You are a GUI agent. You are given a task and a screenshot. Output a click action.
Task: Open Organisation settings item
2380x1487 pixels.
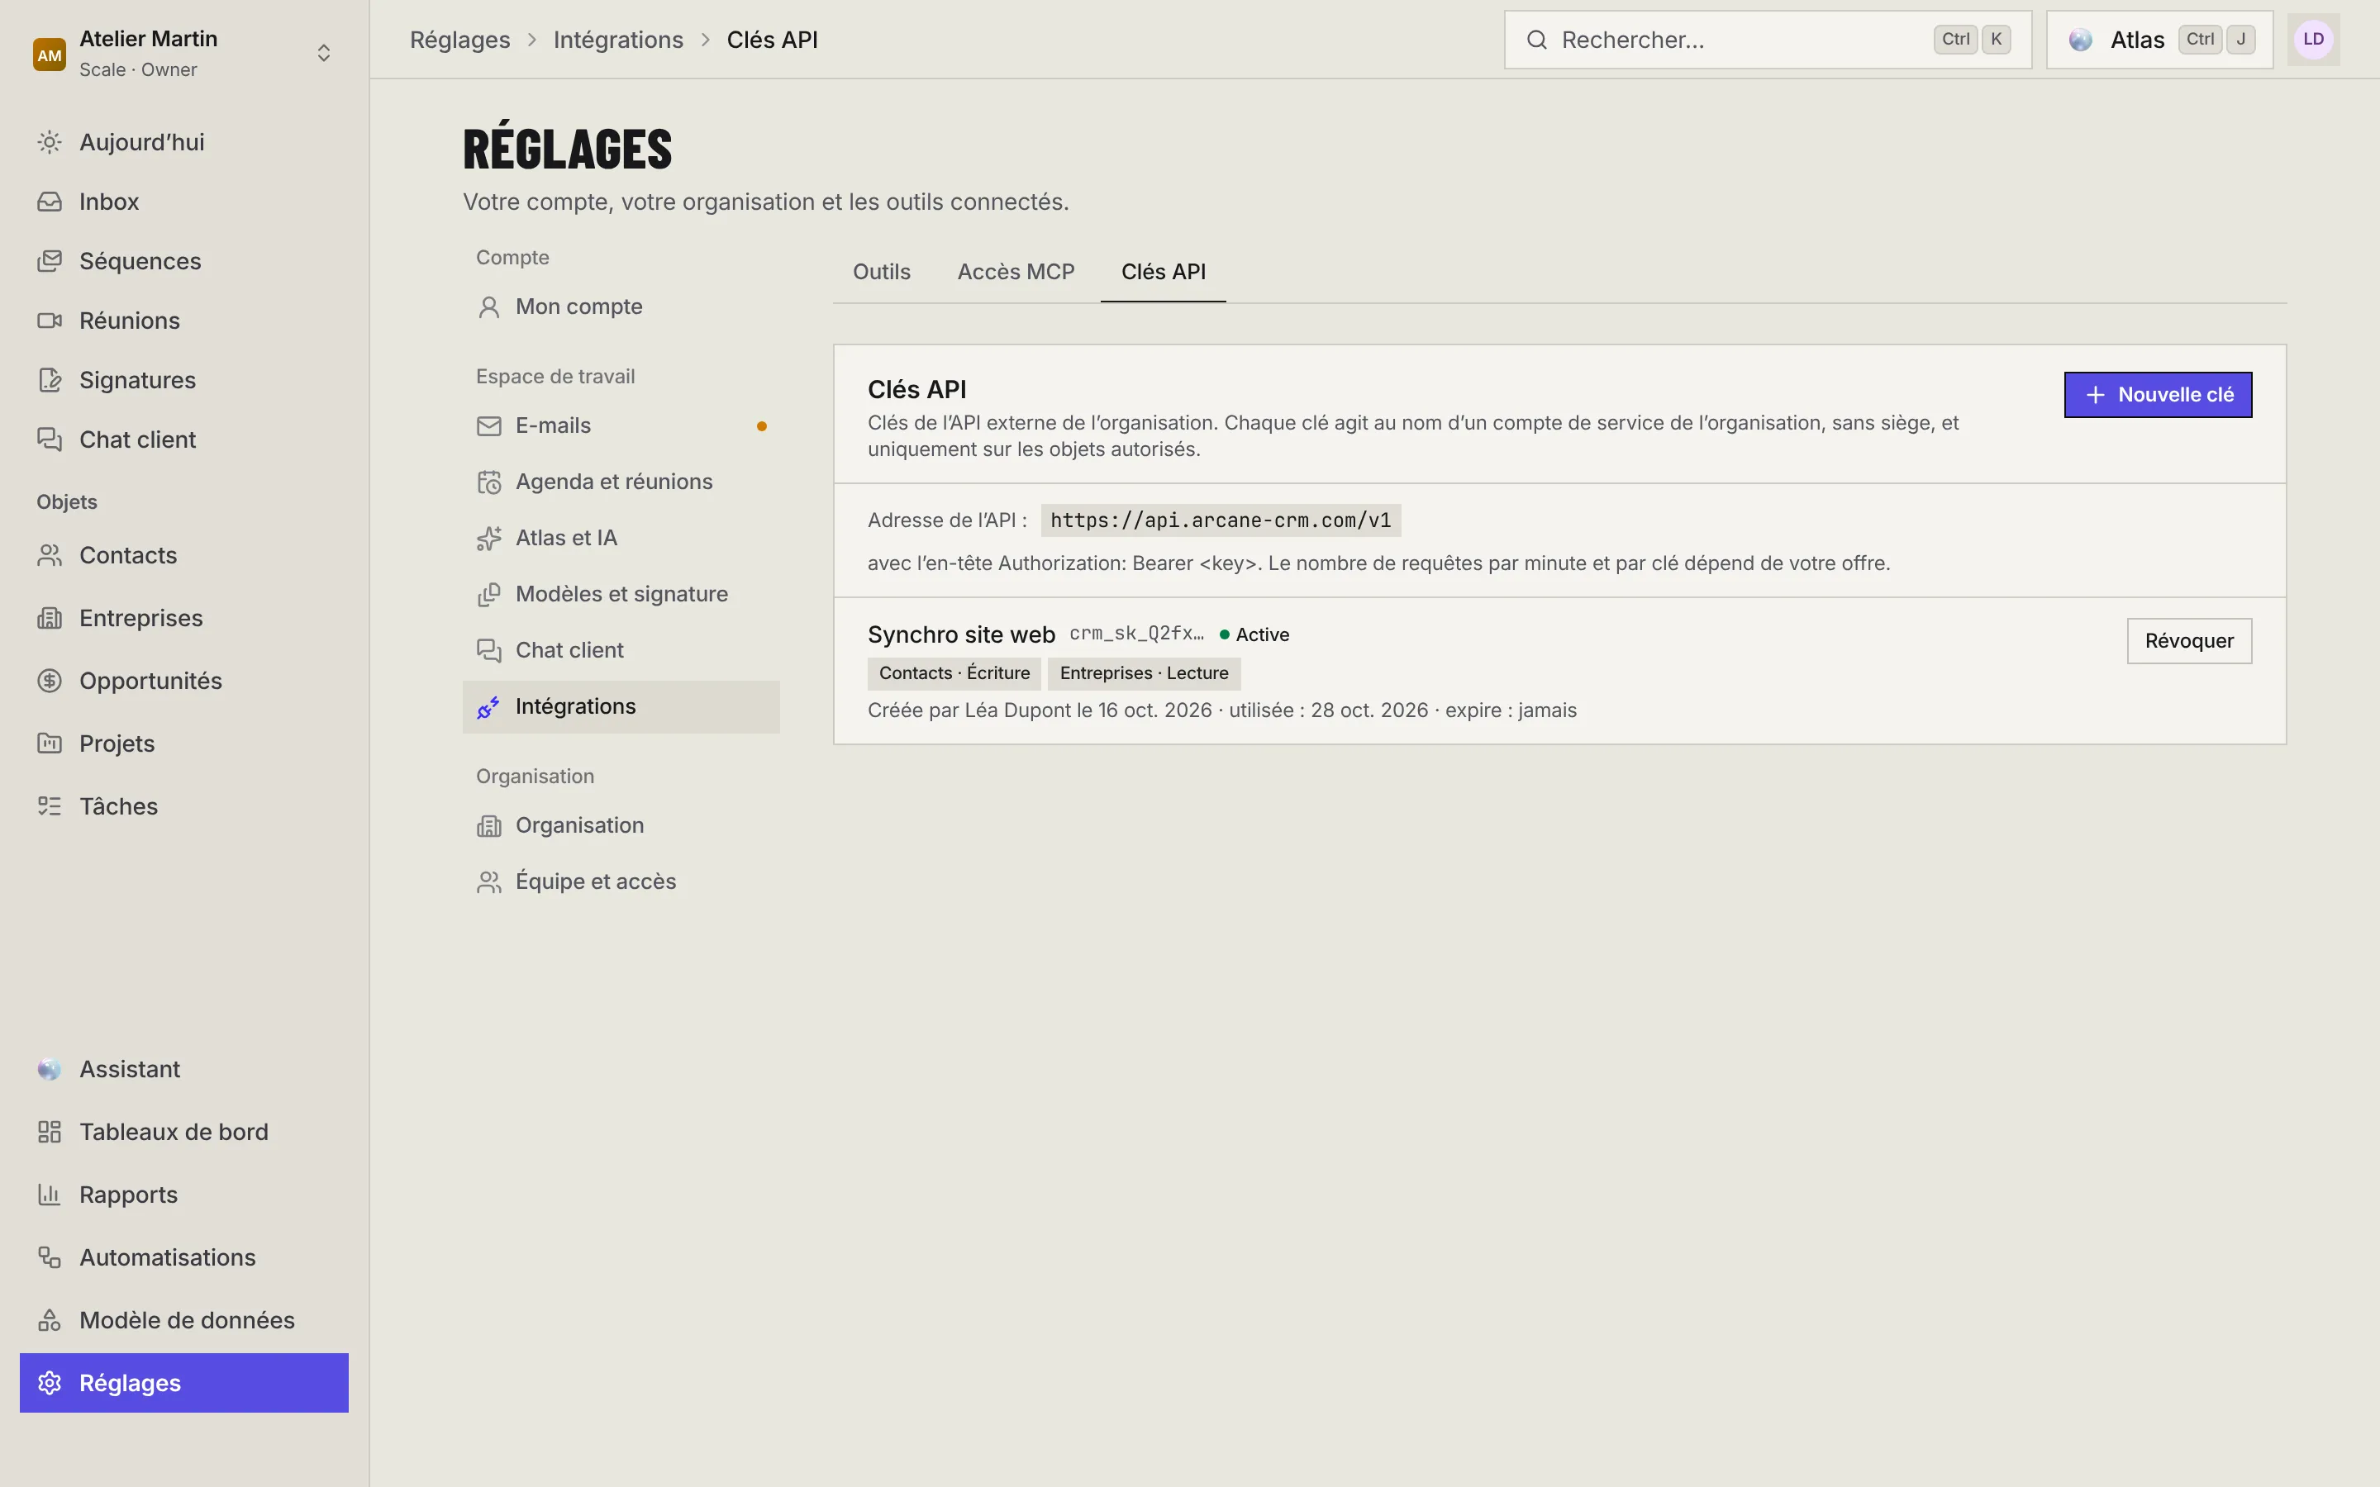click(621, 826)
